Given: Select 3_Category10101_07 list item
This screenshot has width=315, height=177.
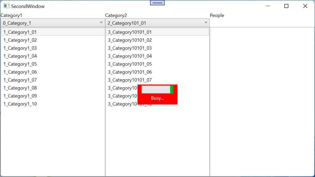Looking at the screenshot, I should tap(157, 80).
